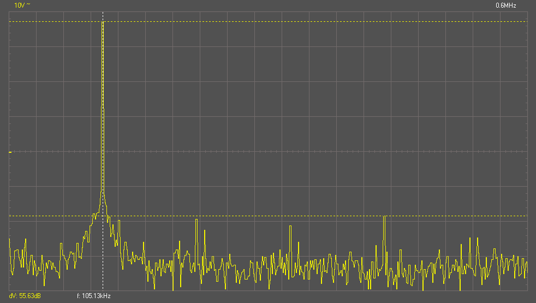Click the main peak midway between cursors
Screen dimensions: 536x303
(102, 119)
